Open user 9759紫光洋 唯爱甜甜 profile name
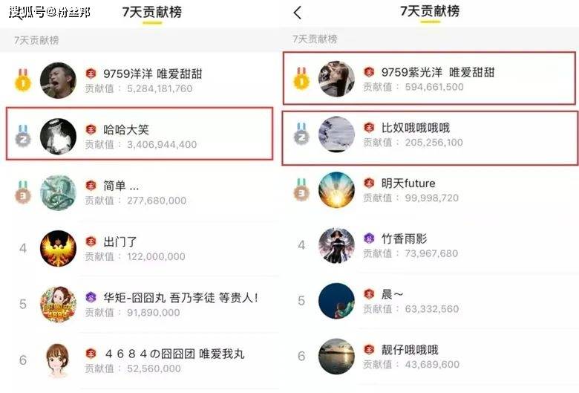 (438, 72)
